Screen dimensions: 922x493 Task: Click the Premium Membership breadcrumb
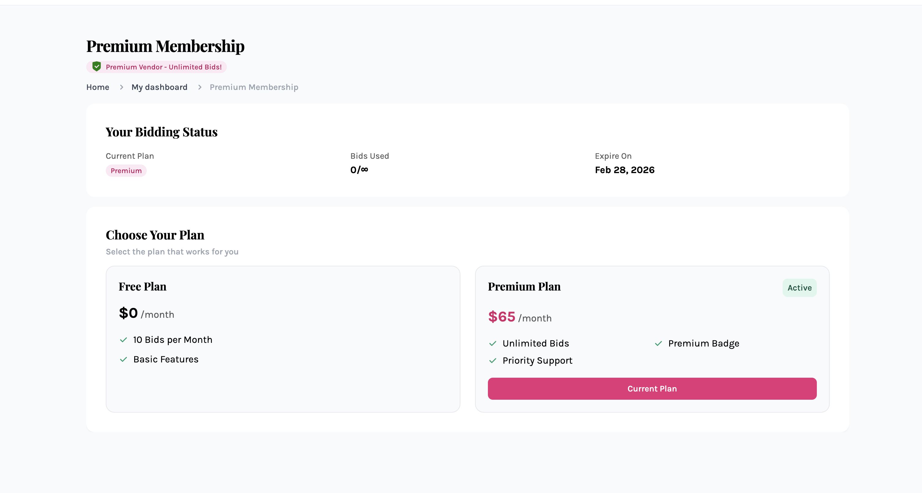click(x=254, y=87)
